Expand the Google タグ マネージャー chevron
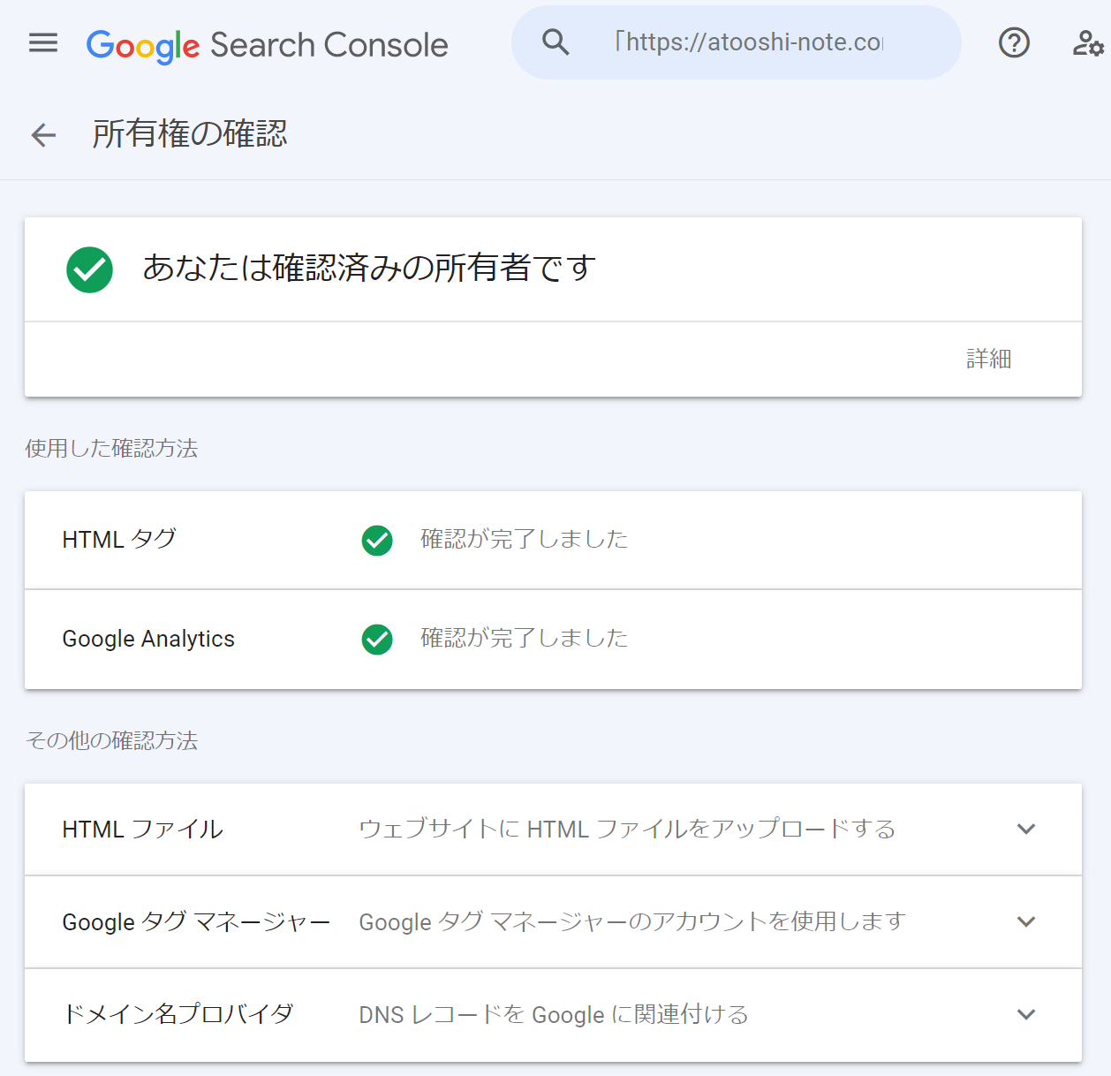Image resolution: width=1111 pixels, height=1076 pixels. tap(1025, 921)
